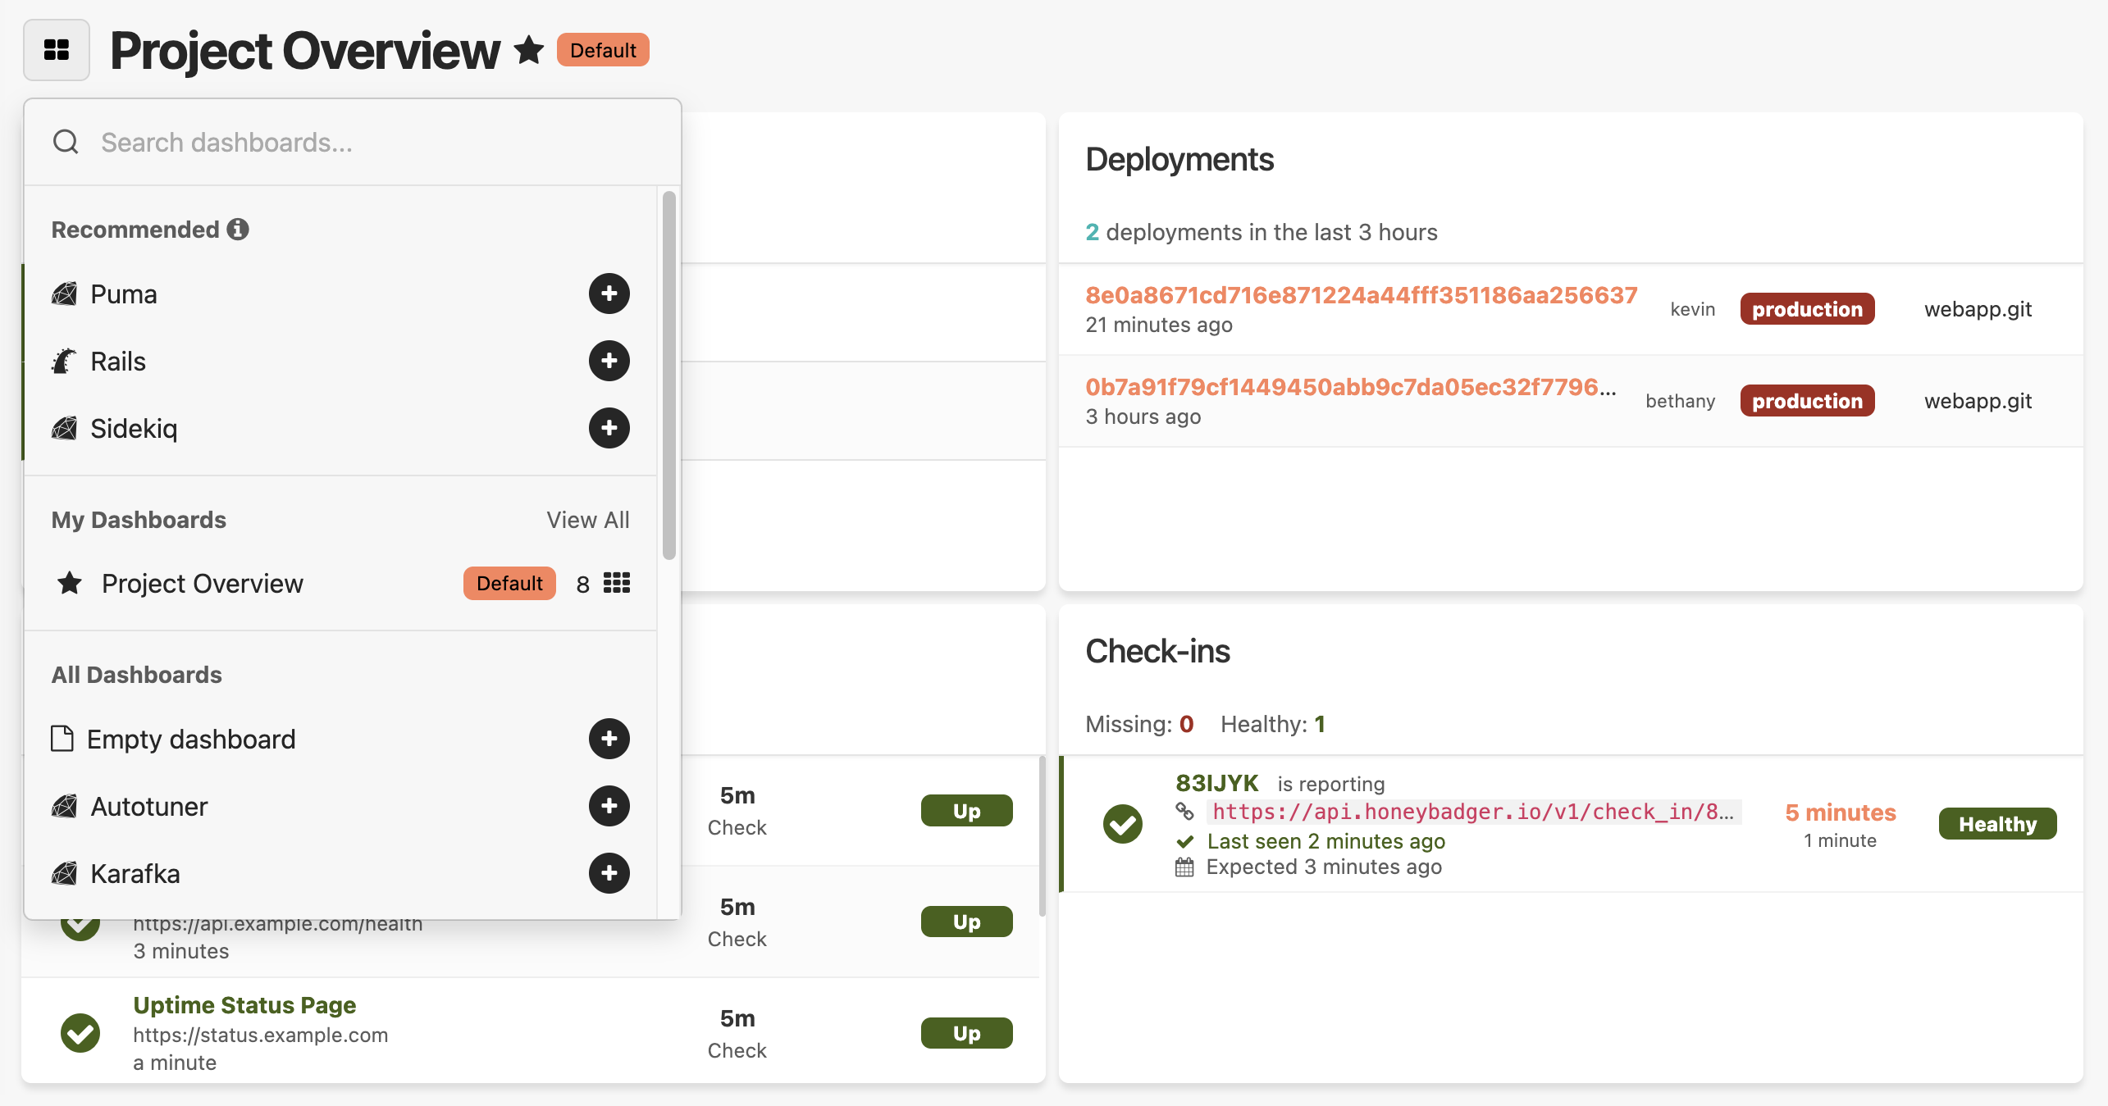Click the chain link icon on the check-in URL
The height and width of the screenshot is (1106, 2108).
[x=1185, y=812]
